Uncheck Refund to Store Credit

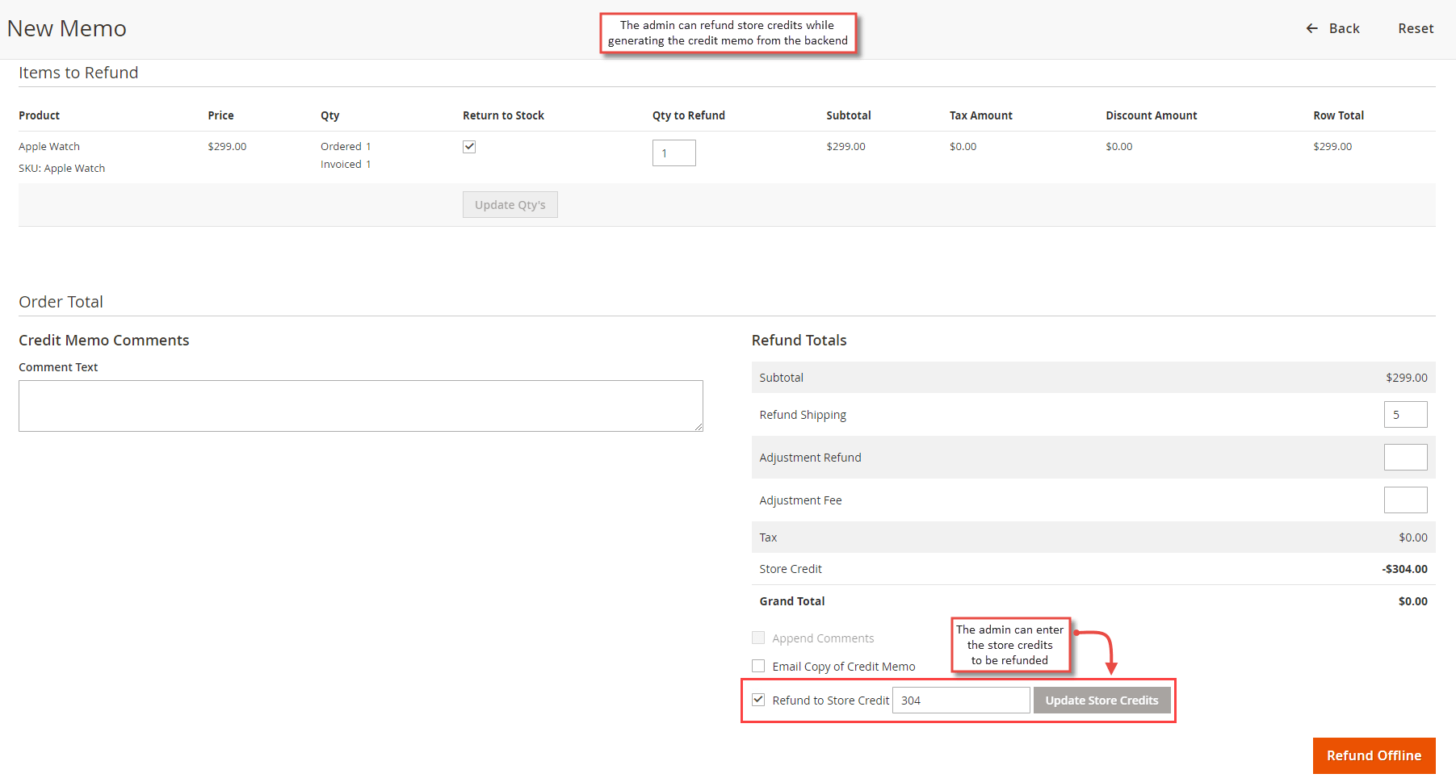(x=758, y=700)
